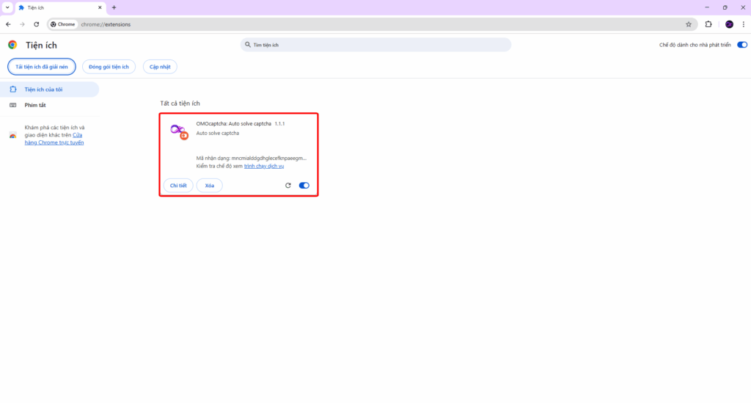Screen dimensions: 751x403
Task: Click the Chrome site info chip
Action: pos(63,24)
